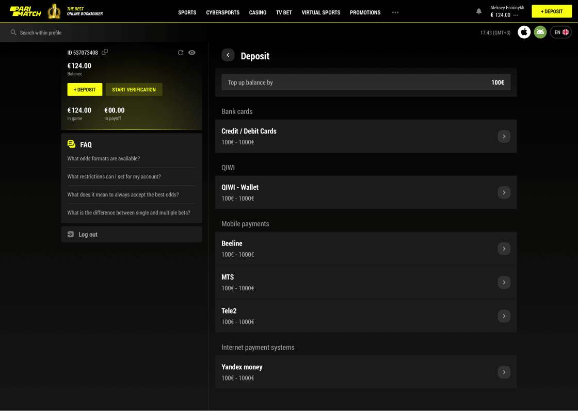The width and height of the screenshot is (578, 411).
Task: Expand the MTS payment option arrow
Action: pyautogui.click(x=504, y=283)
